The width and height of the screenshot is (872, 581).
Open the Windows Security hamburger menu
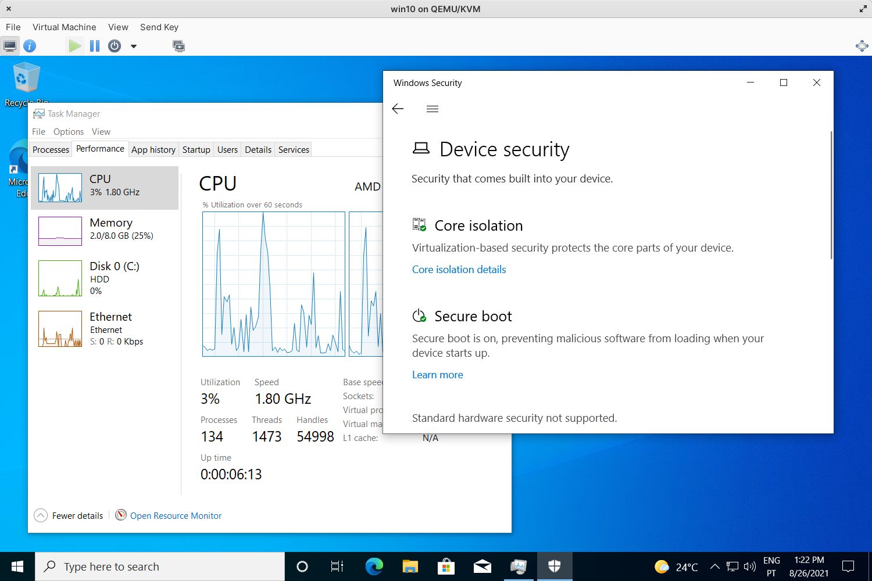433,109
